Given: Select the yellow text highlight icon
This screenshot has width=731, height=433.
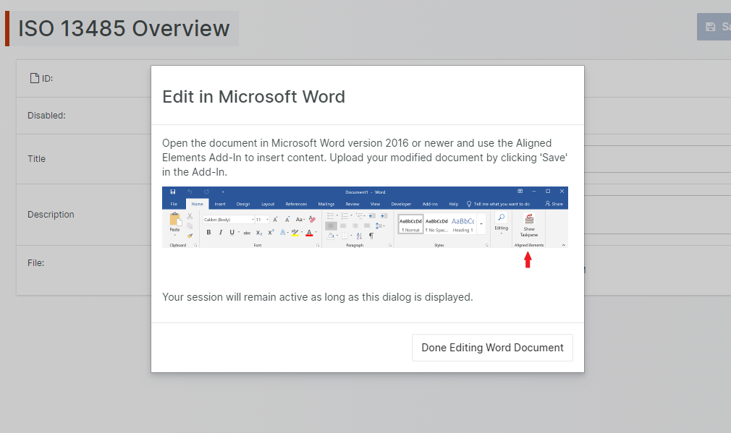Looking at the screenshot, I should (x=295, y=233).
